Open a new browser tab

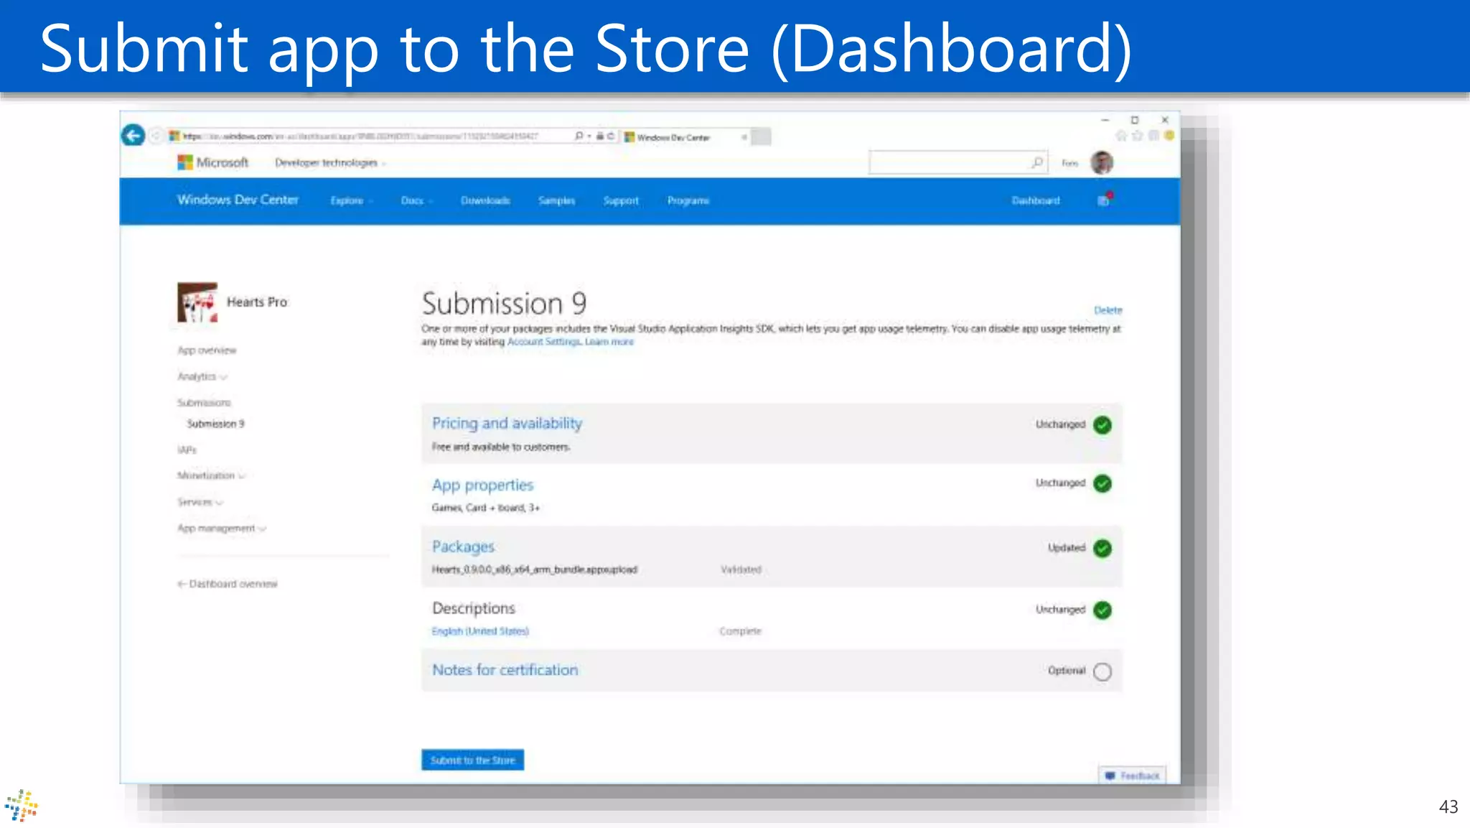tap(762, 136)
